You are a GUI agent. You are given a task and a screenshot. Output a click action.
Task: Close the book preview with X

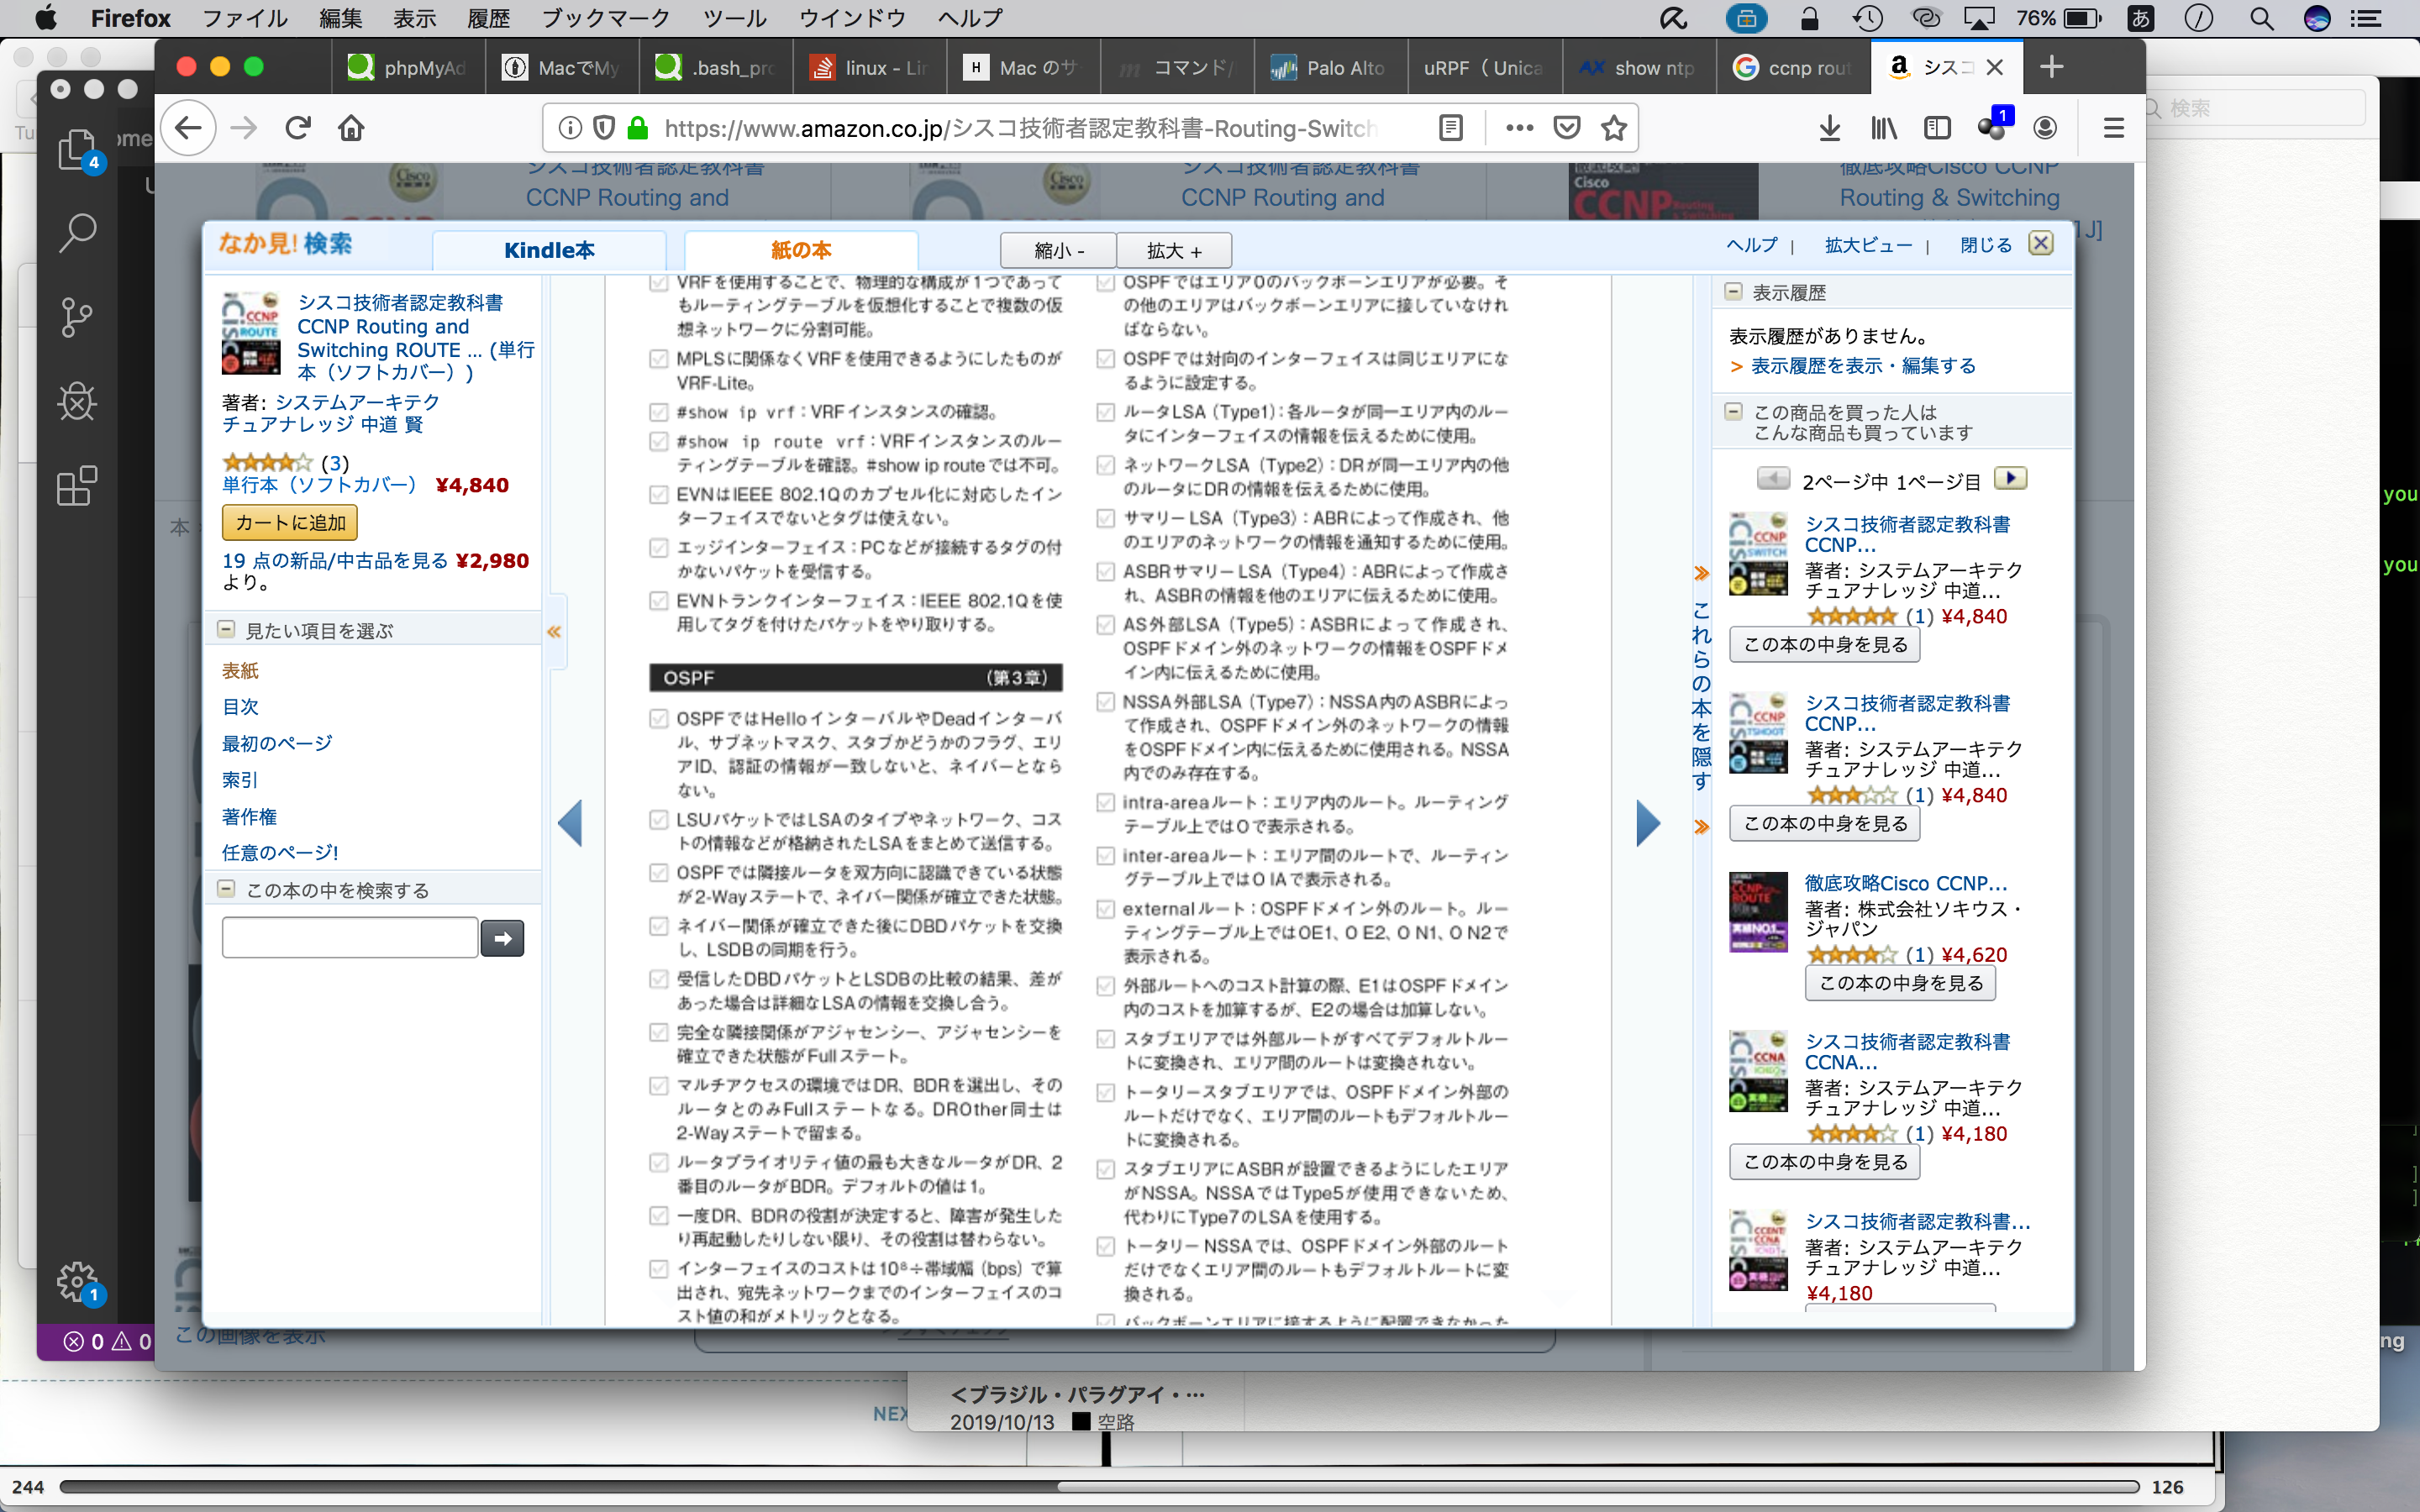point(2041,243)
